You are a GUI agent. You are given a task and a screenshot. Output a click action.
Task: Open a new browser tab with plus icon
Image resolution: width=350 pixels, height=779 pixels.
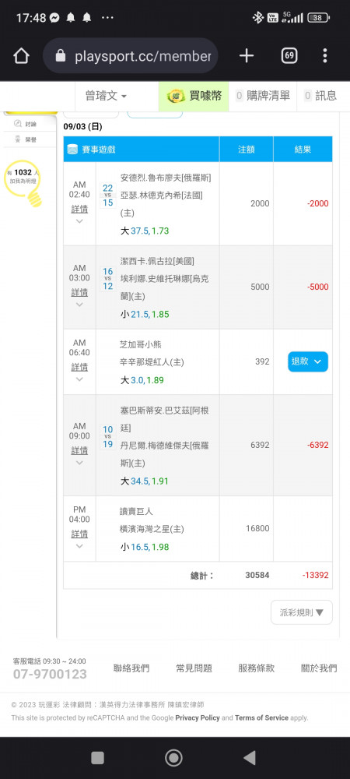click(247, 55)
